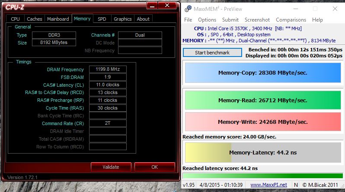Click the FSB:DRAM value 1:9
Viewport: 345px width, 192px height.
108,77
